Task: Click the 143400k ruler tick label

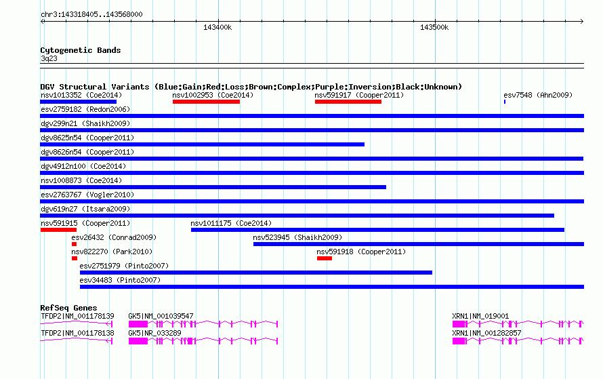Action: click(217, 27)
